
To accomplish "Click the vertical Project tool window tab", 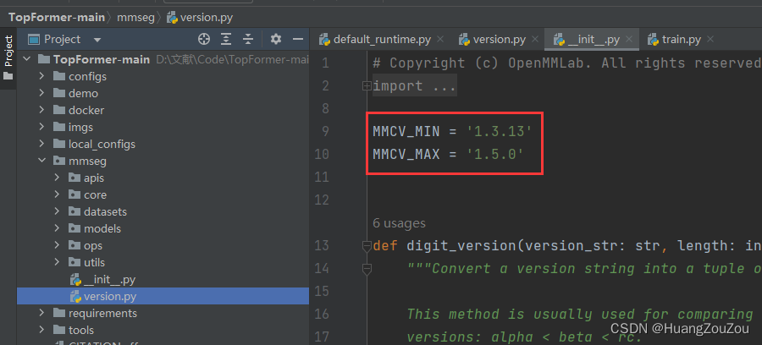I will [x=8, y=57].
